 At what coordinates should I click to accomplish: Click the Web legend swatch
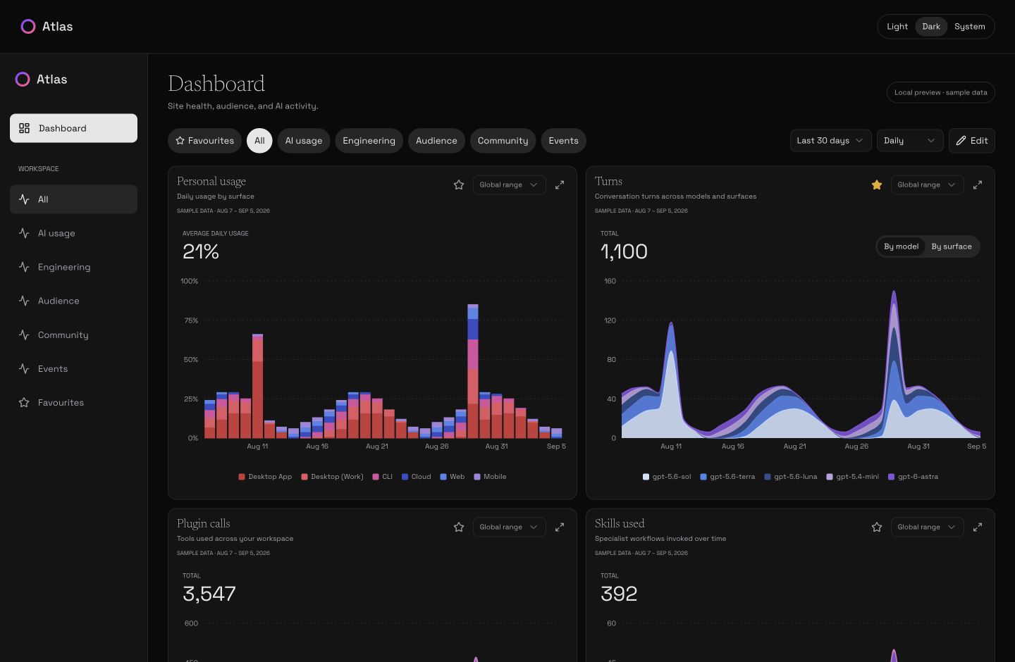click(443, 477)
